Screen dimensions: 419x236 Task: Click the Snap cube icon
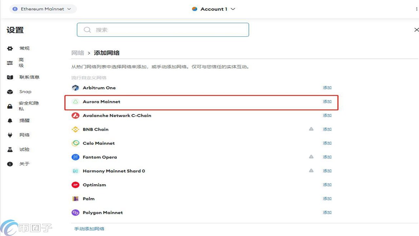click(10, 92)
